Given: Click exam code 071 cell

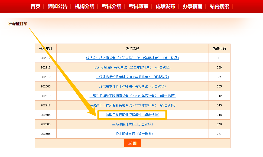Looking at the screenshot, I should (x=219, y=134).
